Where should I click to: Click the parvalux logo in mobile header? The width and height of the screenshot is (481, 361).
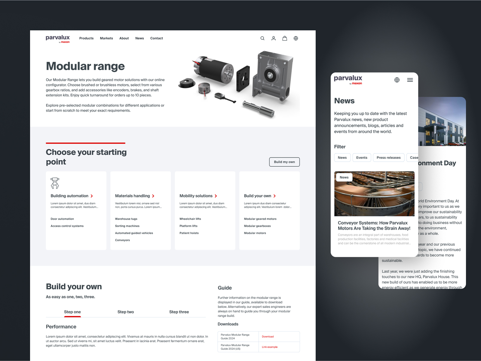(348, 80)
